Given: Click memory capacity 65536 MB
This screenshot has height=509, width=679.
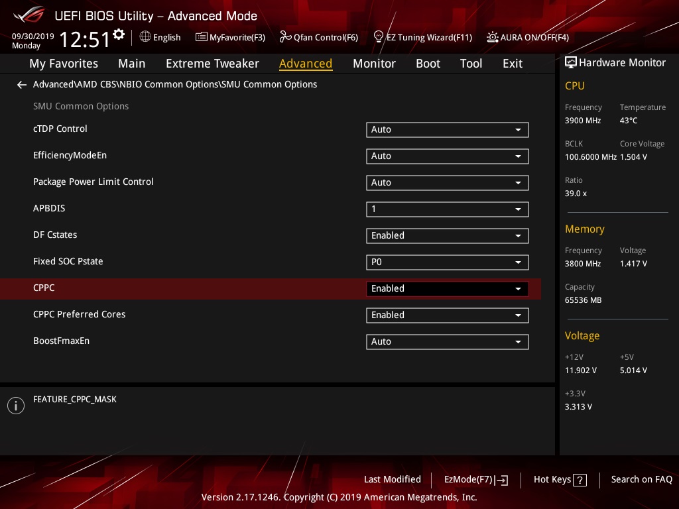Looking at the screenshot, I should pos(584,300).
